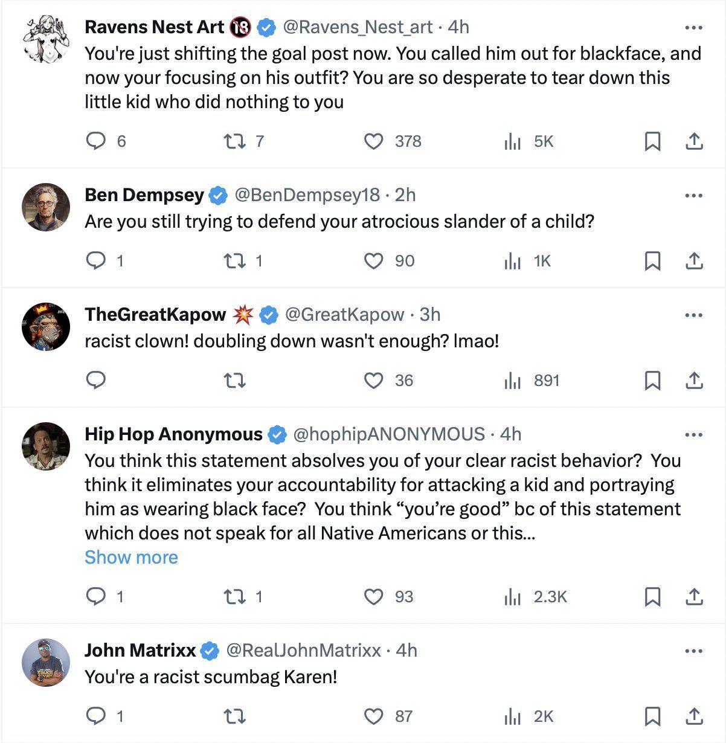Open more options menu on Ben Dempsey tweet
The height and width of the screenshot is (743, 726).
[694, 196]
